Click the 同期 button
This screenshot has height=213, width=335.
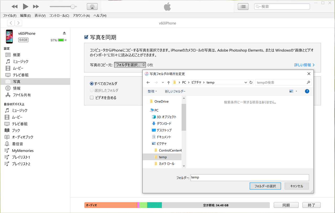(286, 205)
